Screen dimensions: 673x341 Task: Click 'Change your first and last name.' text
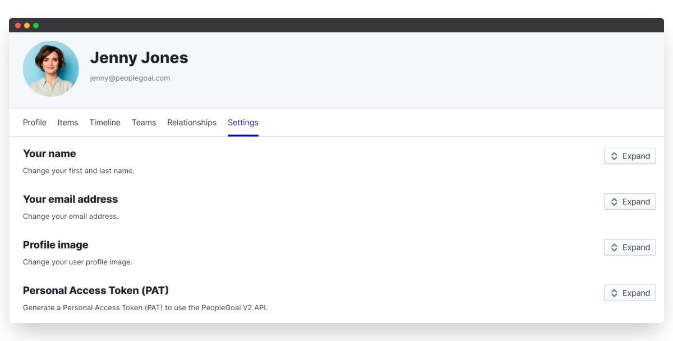pyautogui.click(x=79, y=171)
